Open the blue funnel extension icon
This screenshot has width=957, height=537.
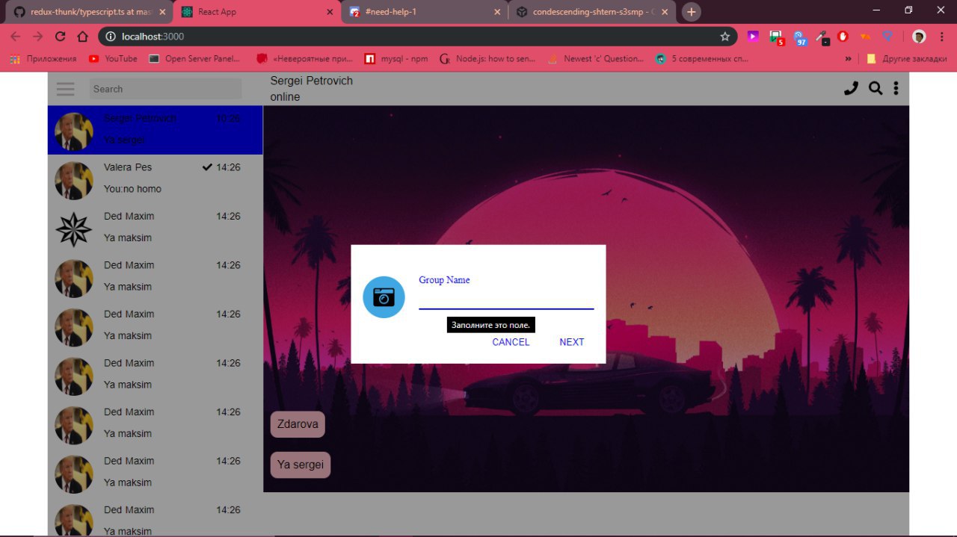coord(887,36)
